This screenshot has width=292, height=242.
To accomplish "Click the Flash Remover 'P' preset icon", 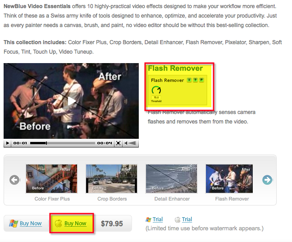I will point(201,80).
